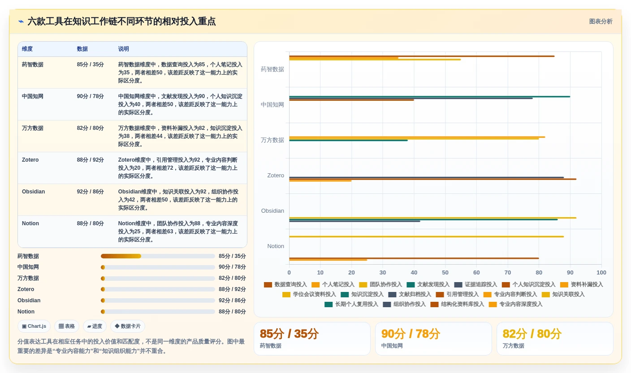Click the 文献发现投入 bar for 中国知网

429,96
